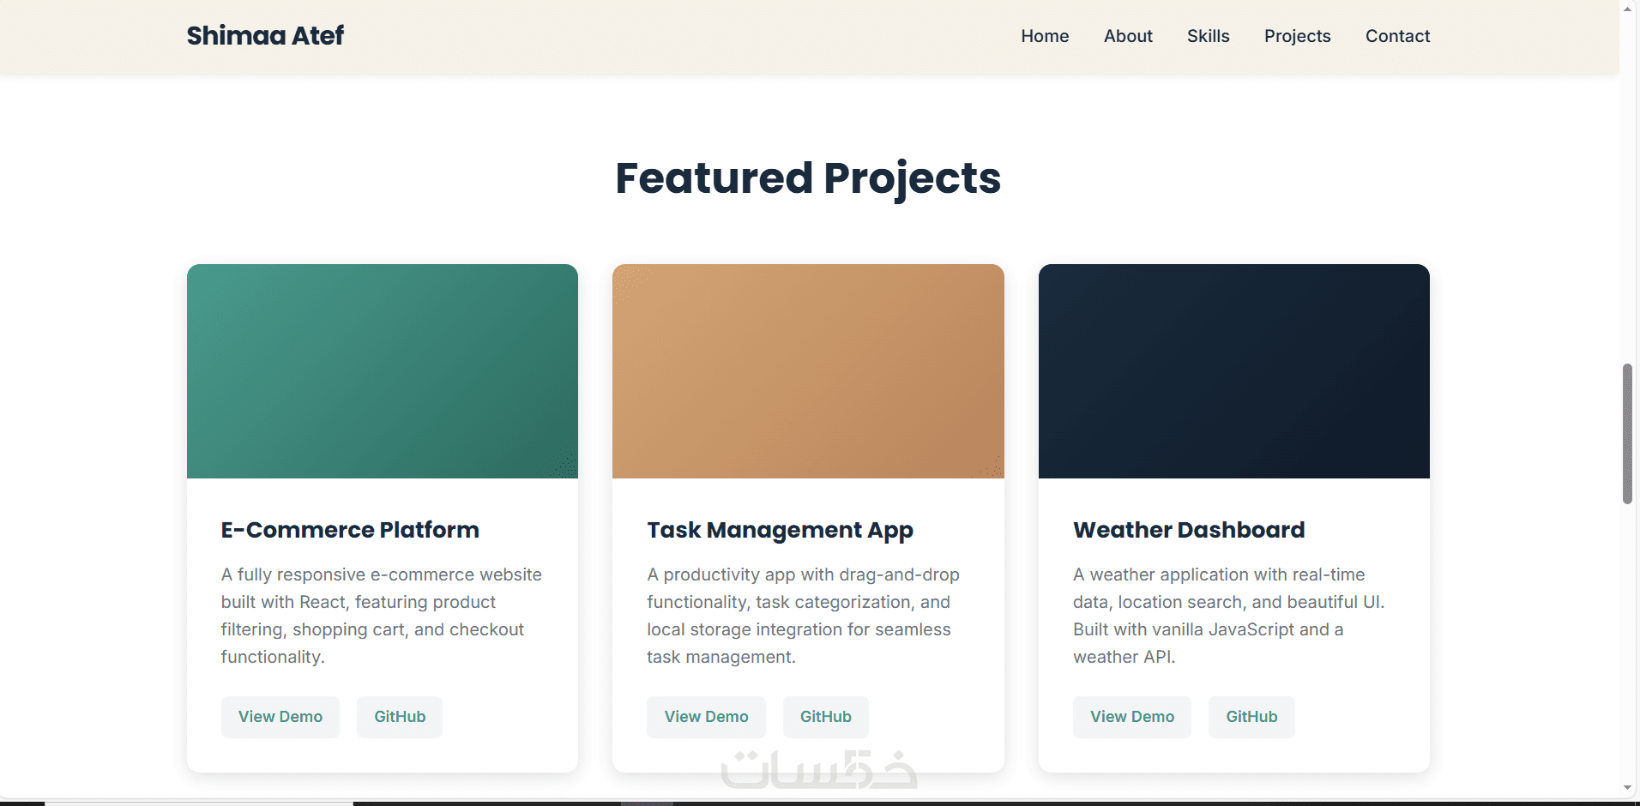The width and height of the screenshot is (1640, 806).
Task: Click the Task Management App description paragraph
Action: tap(804, 616)
